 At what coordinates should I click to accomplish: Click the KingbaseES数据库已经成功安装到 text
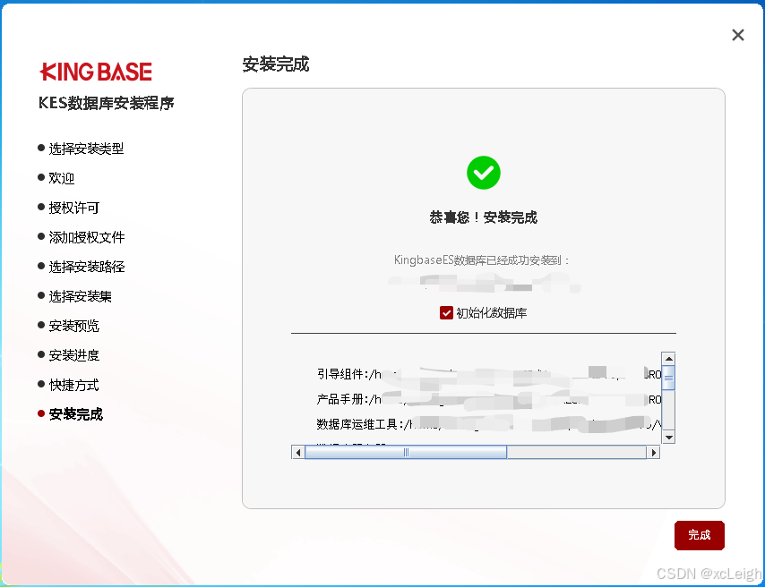click(482, 259)
